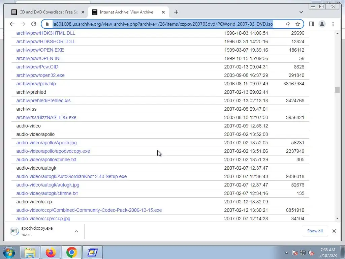Click date 2007-02-02 13:51:06 of apodvdcopy.exe
Image resolution: width=345 pixels, height=259 pixels.
click(x=246, y=151)
